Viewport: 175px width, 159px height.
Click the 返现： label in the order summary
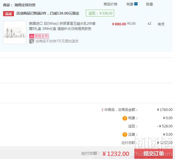133,126
